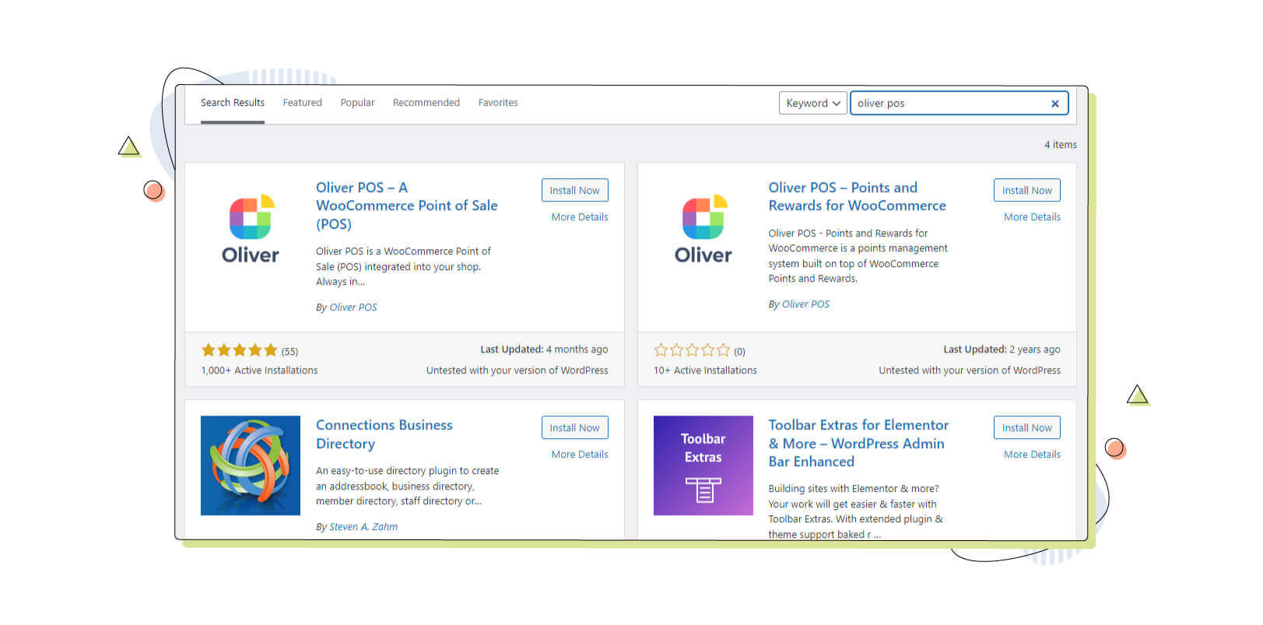Click the Connections Business Directory description text
The image size is (1263, 625).
pos(407,486)
